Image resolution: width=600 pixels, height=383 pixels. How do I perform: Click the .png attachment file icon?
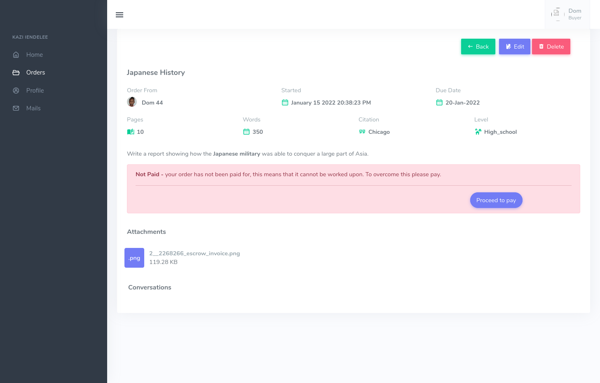click(134, 258)
